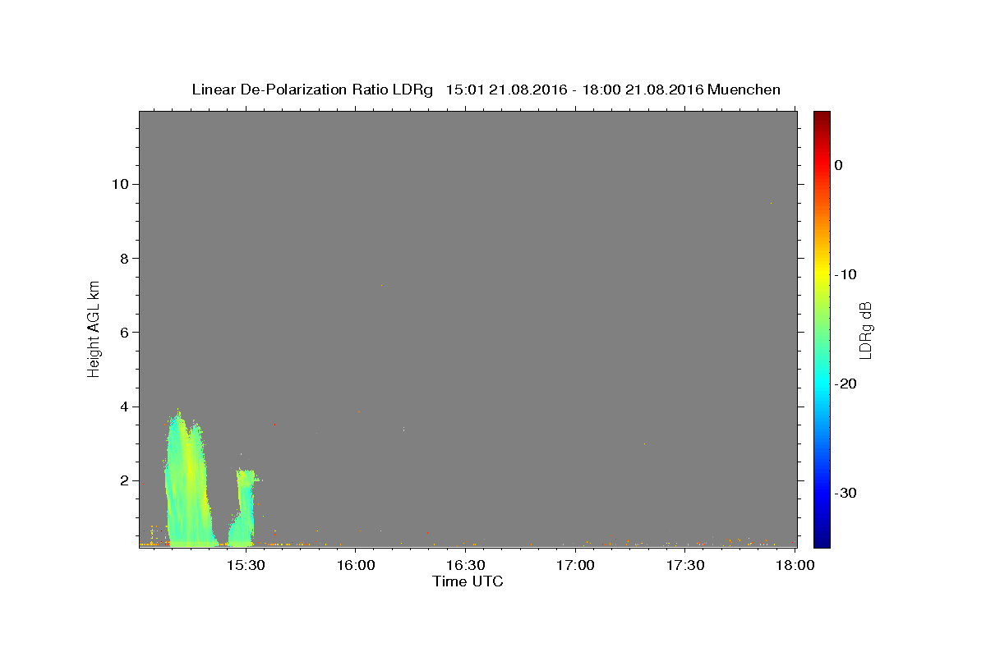The width and height of the screenshot is (986, 657).
Task: Click 'Muenchen' in the plot title
Action: point(744,90)
